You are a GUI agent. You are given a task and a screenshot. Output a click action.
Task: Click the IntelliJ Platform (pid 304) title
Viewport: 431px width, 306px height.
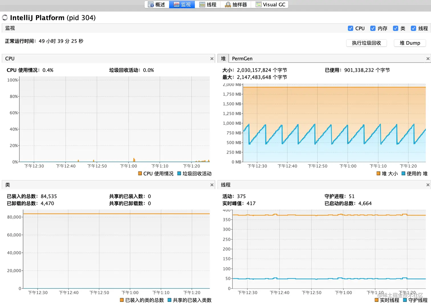coord(53,18)
